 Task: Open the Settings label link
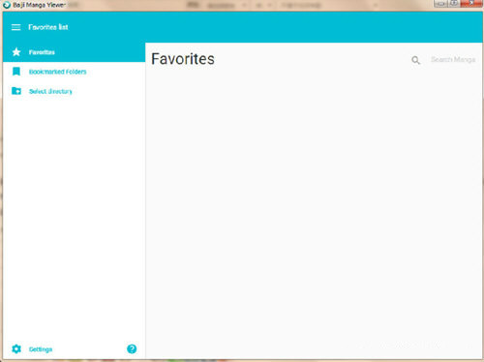(41, 349)
